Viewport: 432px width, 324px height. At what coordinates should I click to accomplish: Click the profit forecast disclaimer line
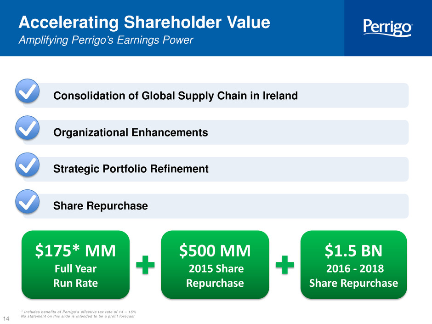78,316
